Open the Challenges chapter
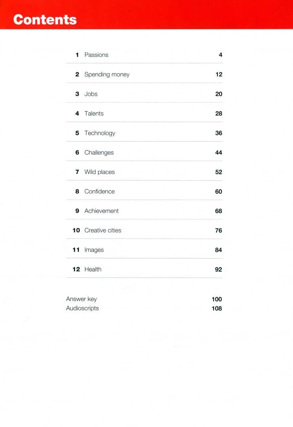This screenshot has height=427, width=293. 99,153
